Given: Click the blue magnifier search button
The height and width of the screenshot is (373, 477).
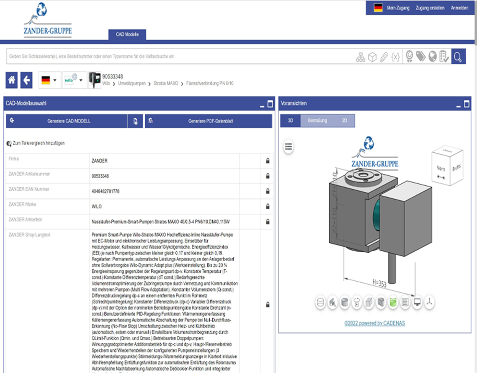Looking at the screenshot, I should click(x=458, y=57).
